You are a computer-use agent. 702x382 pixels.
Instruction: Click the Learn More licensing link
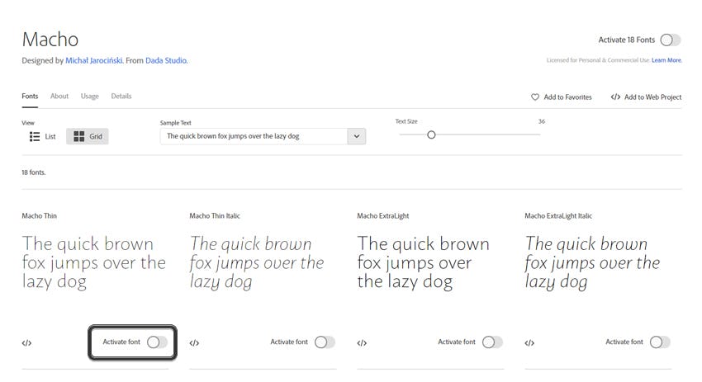coord(666,60)
